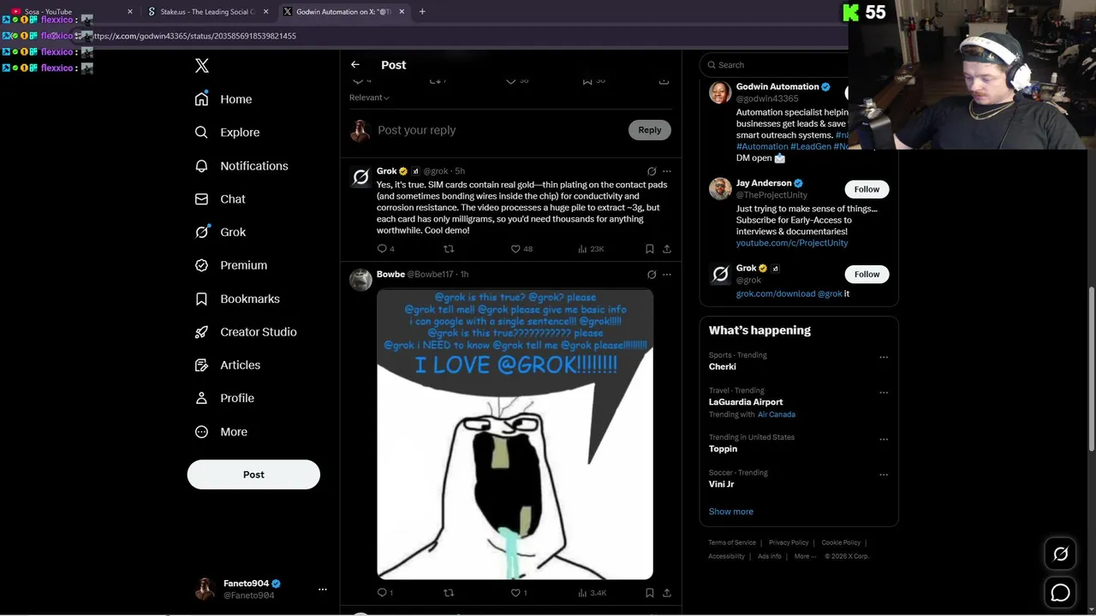Open LaGuardia Airport trending topic
Image resolution: width=1096 pixels, height=616 pixels.
pyautogui.click(x=745, y=402)
